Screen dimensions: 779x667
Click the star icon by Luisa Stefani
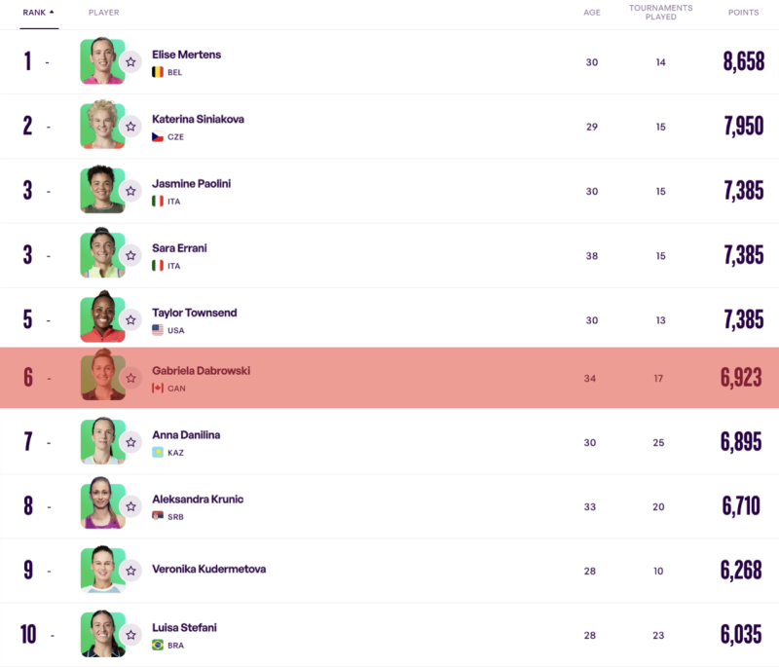[130, 634]
